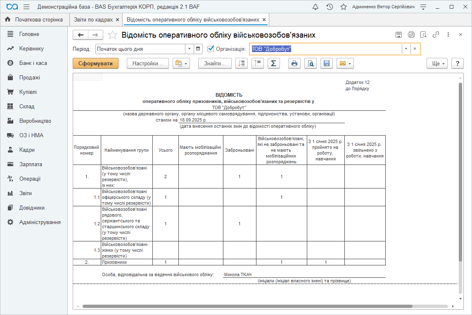Viewport: 472px width, 315px height.
Task: Add this report to favorites with the star
Action: coord(112,35)
